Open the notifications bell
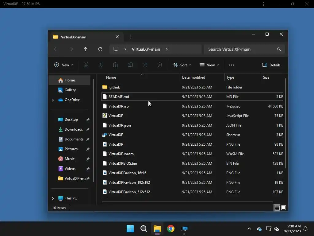The width and height of the screenshot is (314, 236). [306, 229]
